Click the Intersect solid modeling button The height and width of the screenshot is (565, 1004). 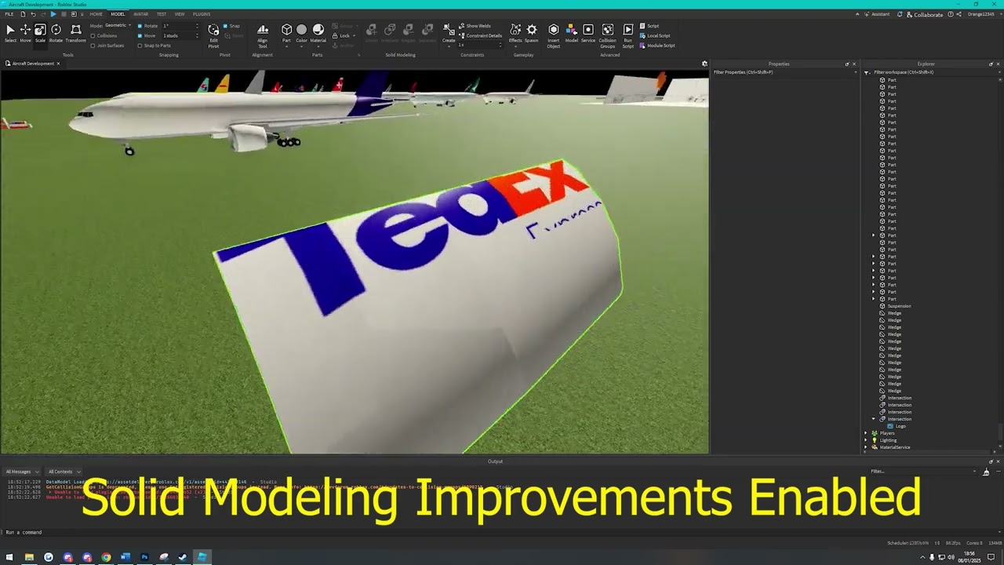[390, 33]
